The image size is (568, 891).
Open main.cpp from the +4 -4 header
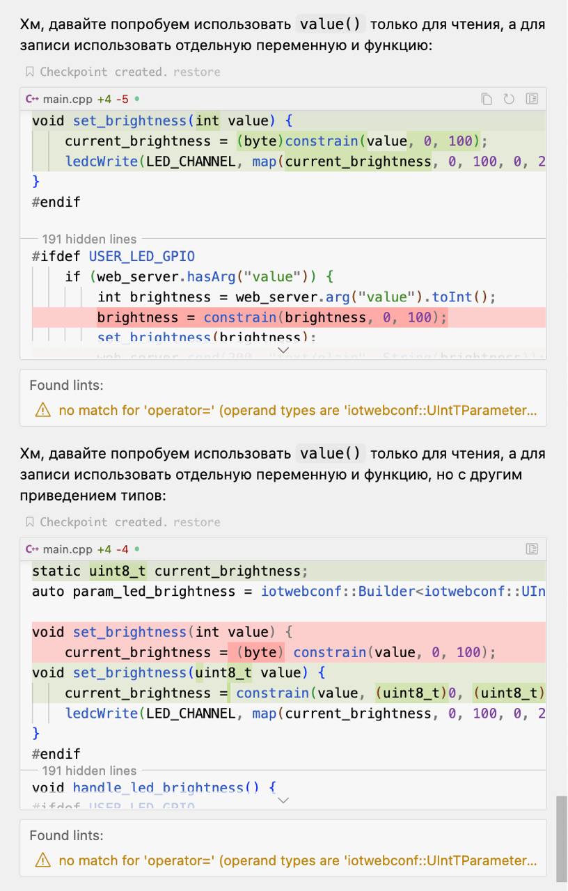click(x=68, y=549)
